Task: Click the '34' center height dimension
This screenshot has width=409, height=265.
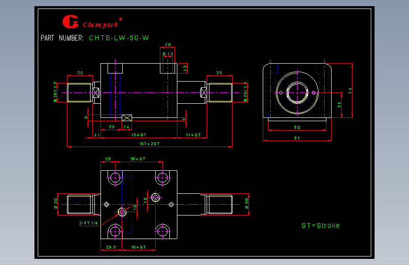Action: coord(339,105)
